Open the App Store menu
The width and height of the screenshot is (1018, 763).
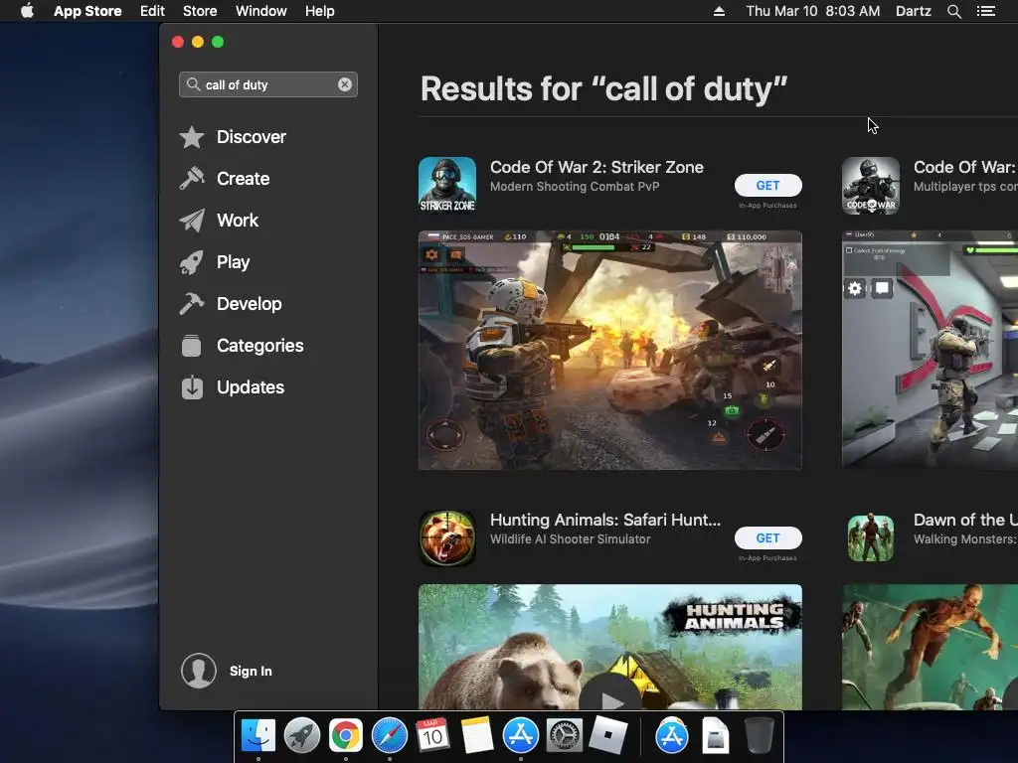(x=87, y=11)
